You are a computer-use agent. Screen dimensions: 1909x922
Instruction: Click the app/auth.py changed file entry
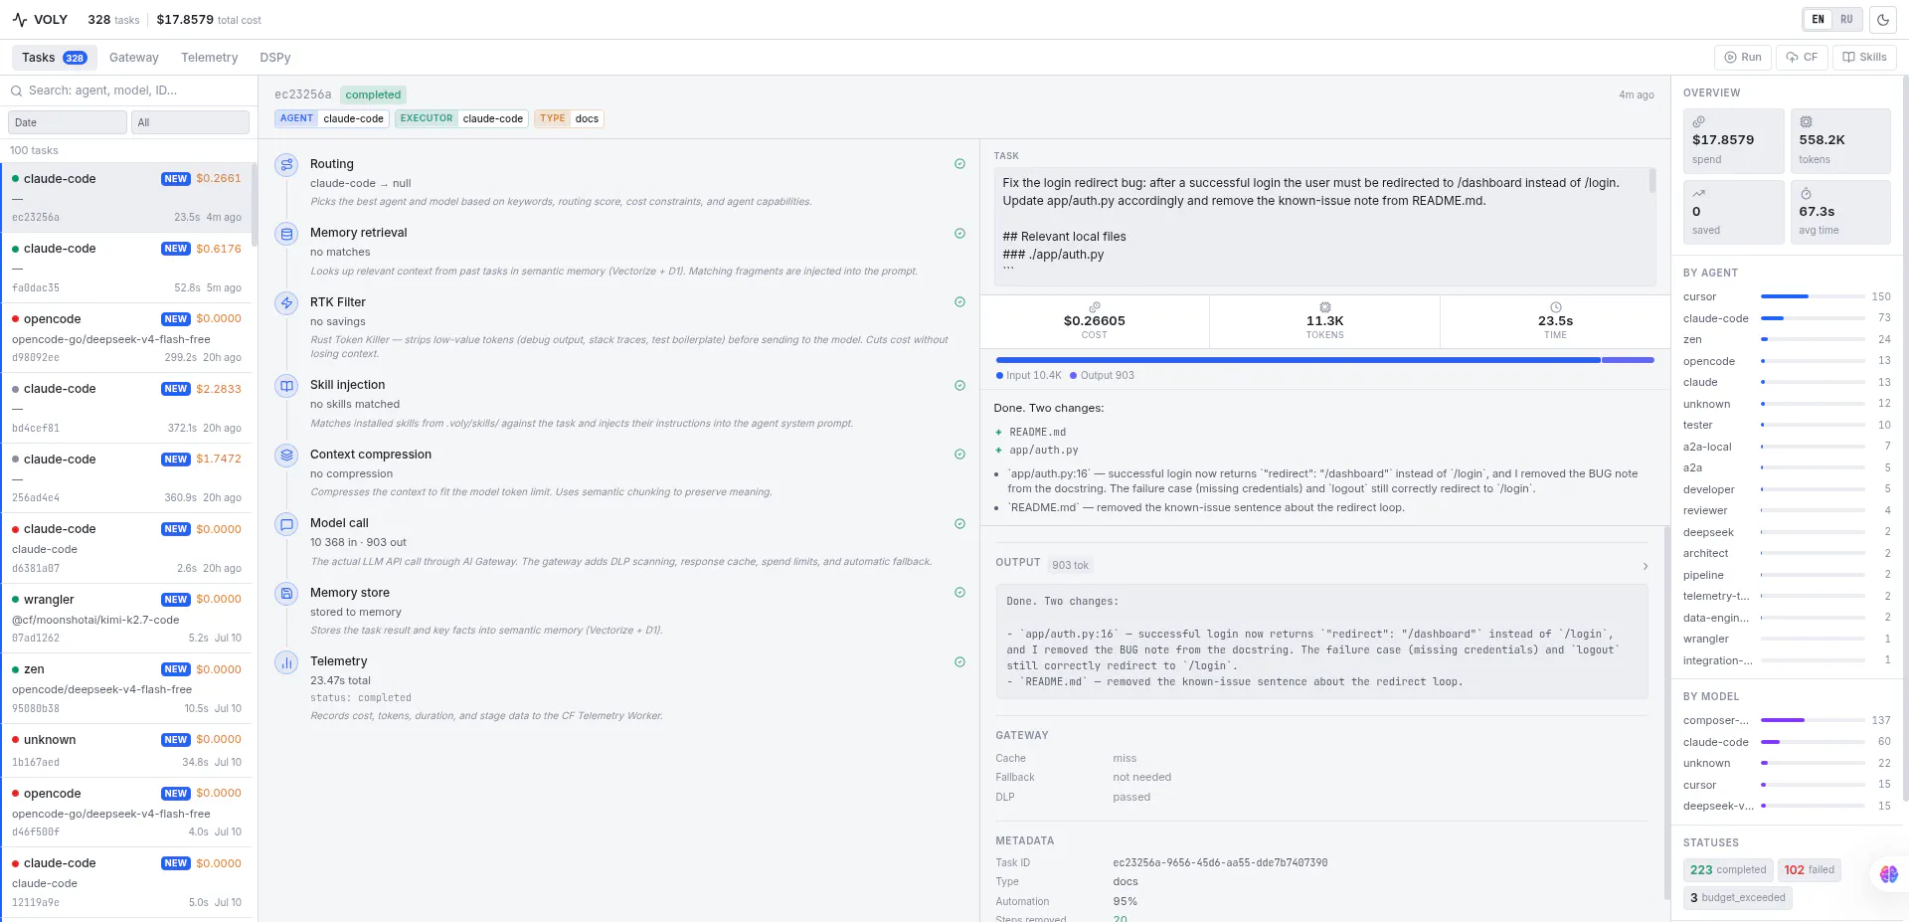click(1043, 451)
